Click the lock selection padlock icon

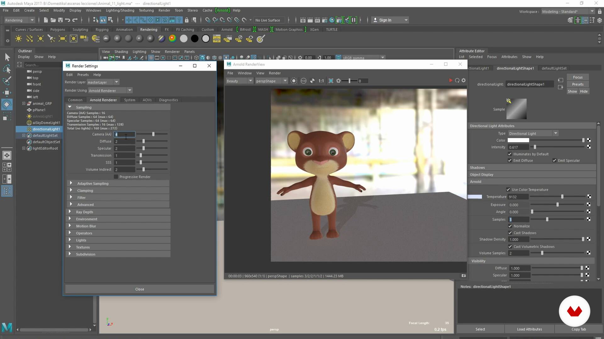click(187, 20)
